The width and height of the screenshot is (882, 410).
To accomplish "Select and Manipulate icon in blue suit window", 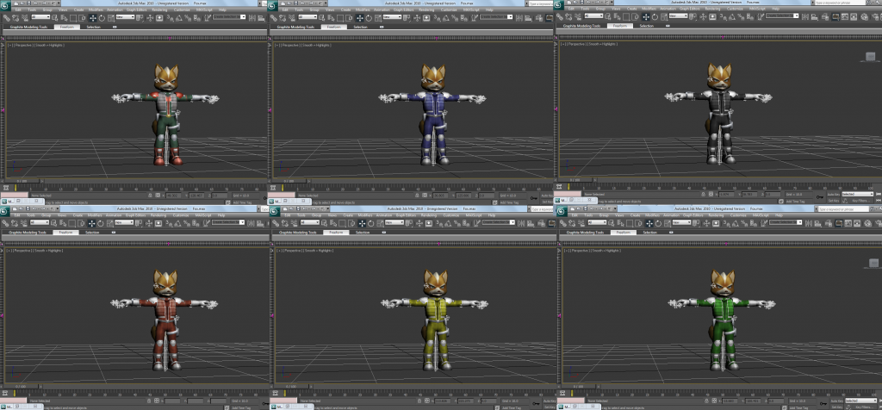I will pos(417,17).
